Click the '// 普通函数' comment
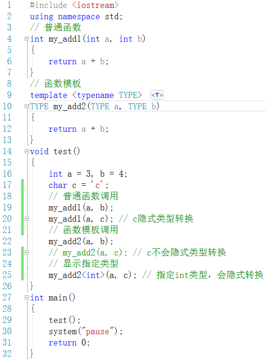 tap(56, 28)
